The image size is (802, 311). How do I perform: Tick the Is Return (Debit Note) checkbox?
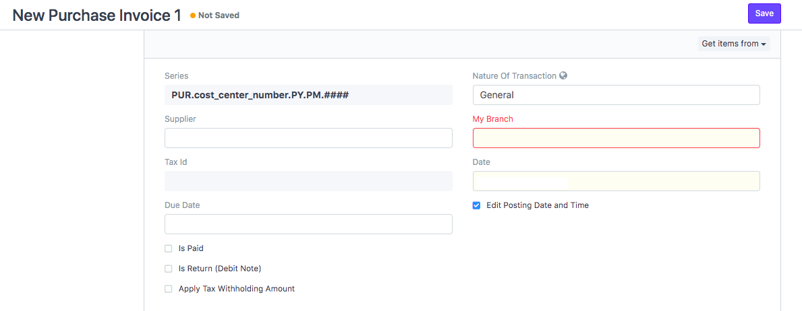click(x=168, y=269)
